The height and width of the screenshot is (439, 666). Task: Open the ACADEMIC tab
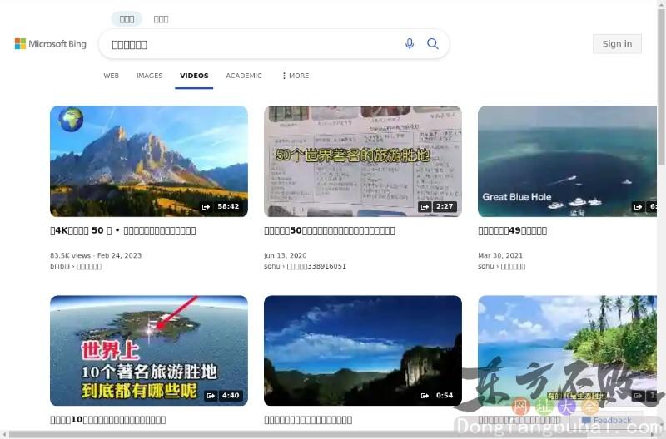[244, 76]
